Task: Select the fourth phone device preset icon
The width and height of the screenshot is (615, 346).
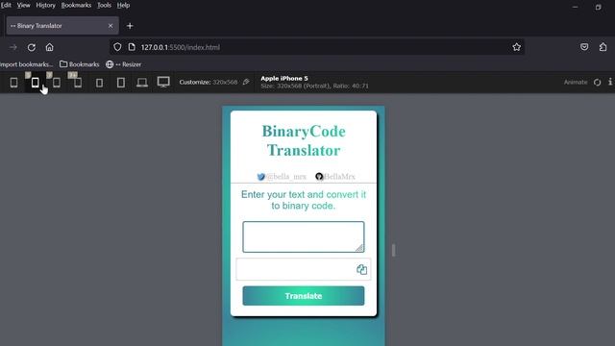Action: (x=78, y=83)
